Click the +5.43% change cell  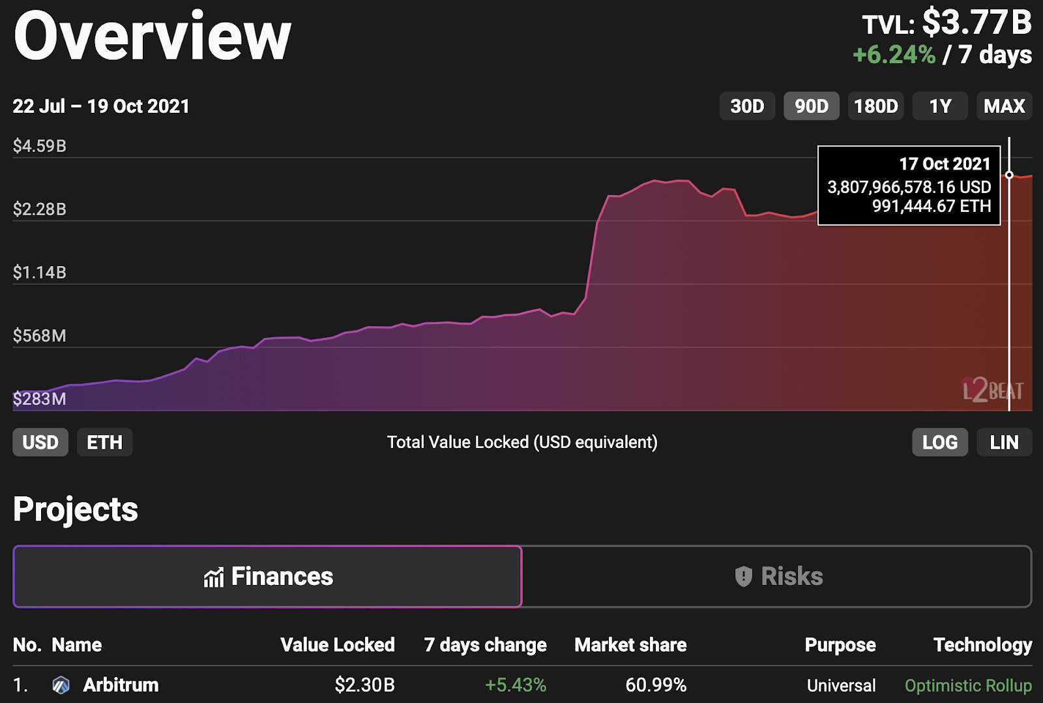pyautogui.click(x=516, y=685)
